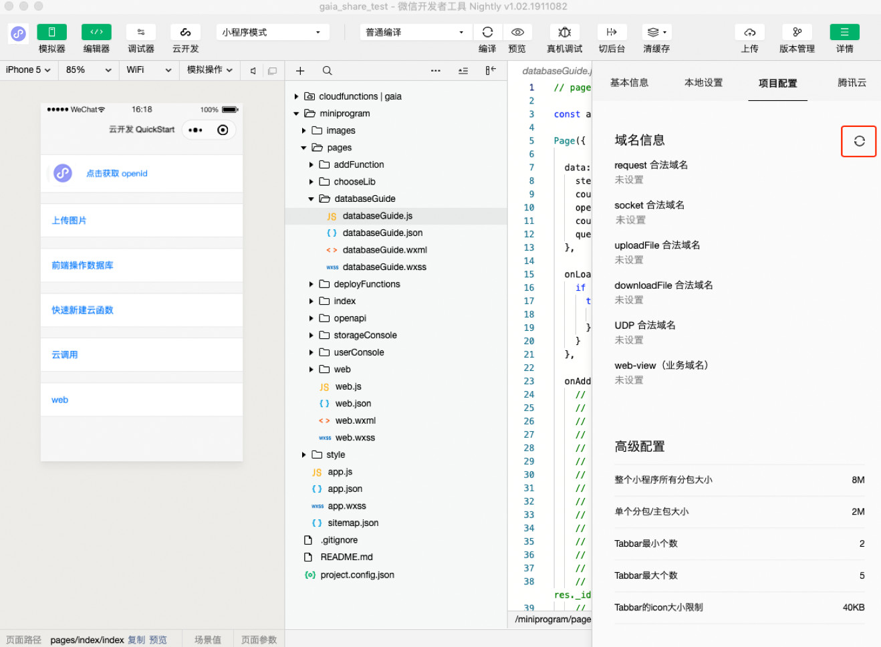Screen dimensions: 881x647
Task: Click the capsule close circle button in simulator
Action: [223, 130]
